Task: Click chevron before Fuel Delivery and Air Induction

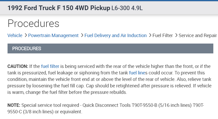Action: (82, 35)
